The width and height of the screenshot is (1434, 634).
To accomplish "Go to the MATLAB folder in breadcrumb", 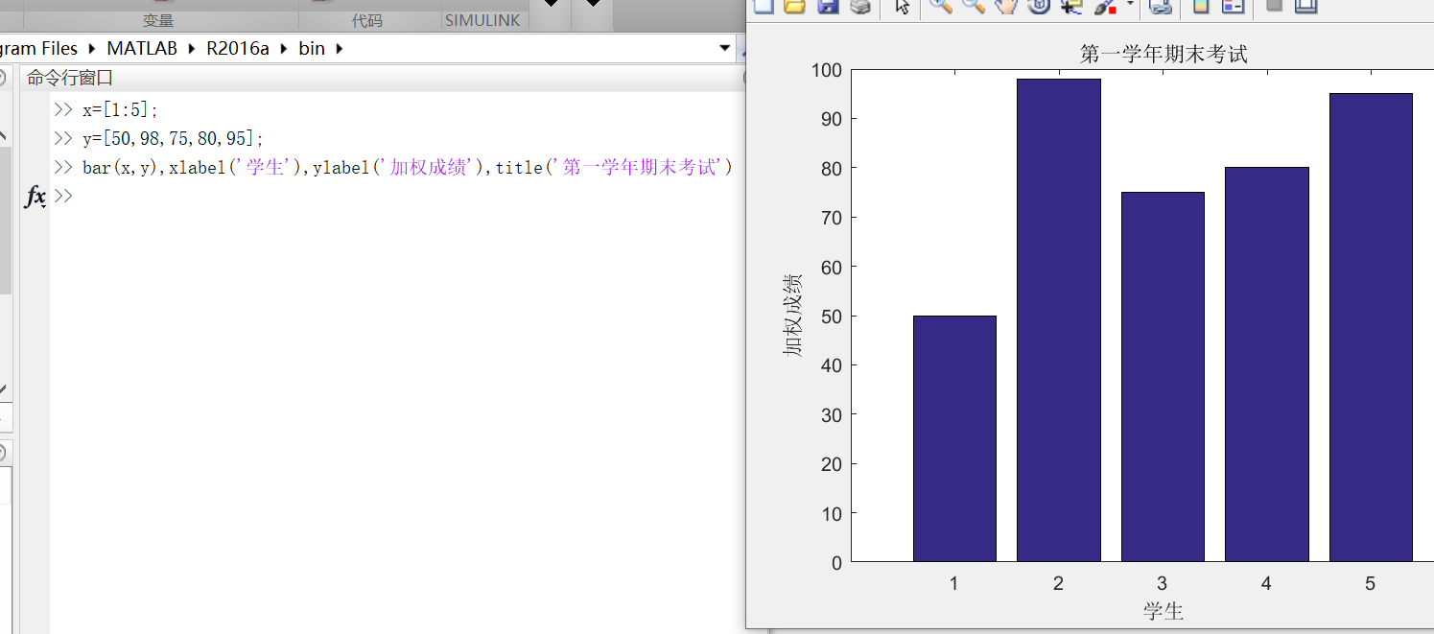I will coord(142,49).
